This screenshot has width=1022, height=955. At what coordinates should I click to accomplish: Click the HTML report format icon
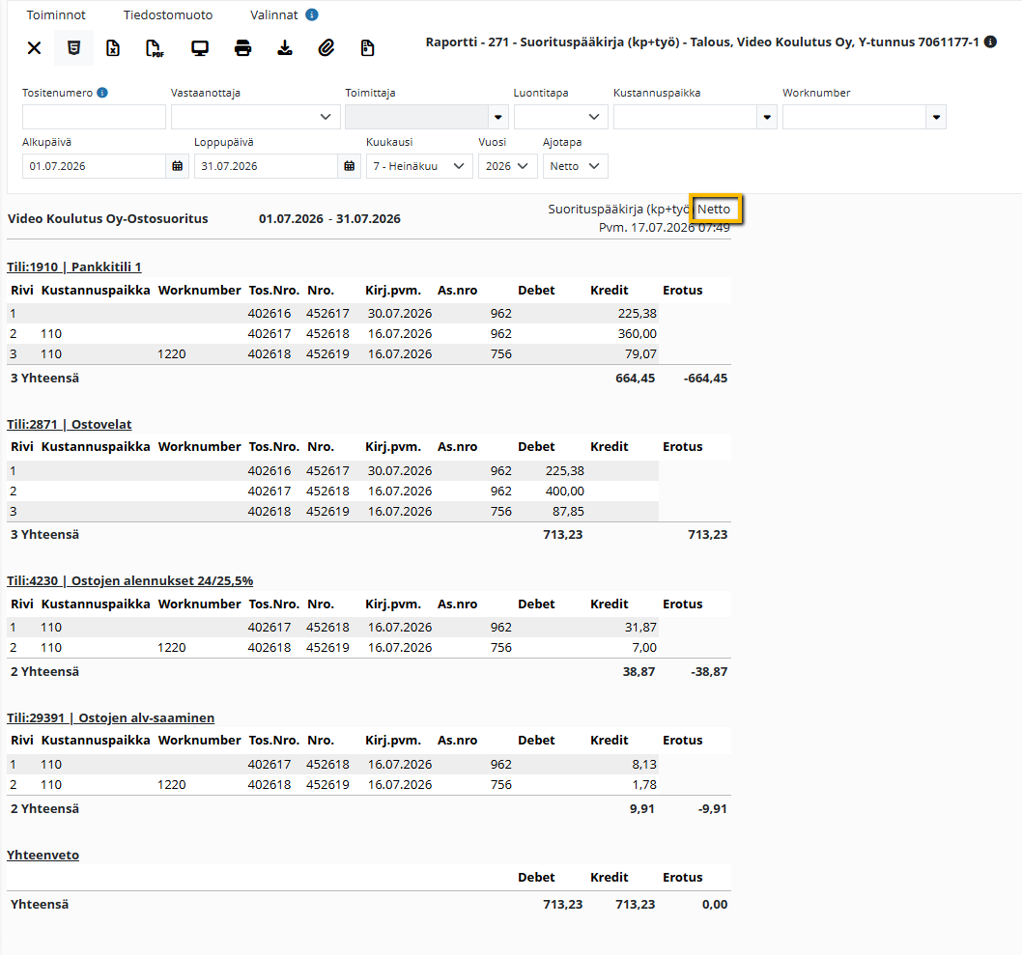click(x=73, y=48)
